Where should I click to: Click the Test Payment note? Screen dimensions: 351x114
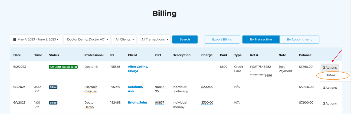pyautogui.click(x=285, y=69)
